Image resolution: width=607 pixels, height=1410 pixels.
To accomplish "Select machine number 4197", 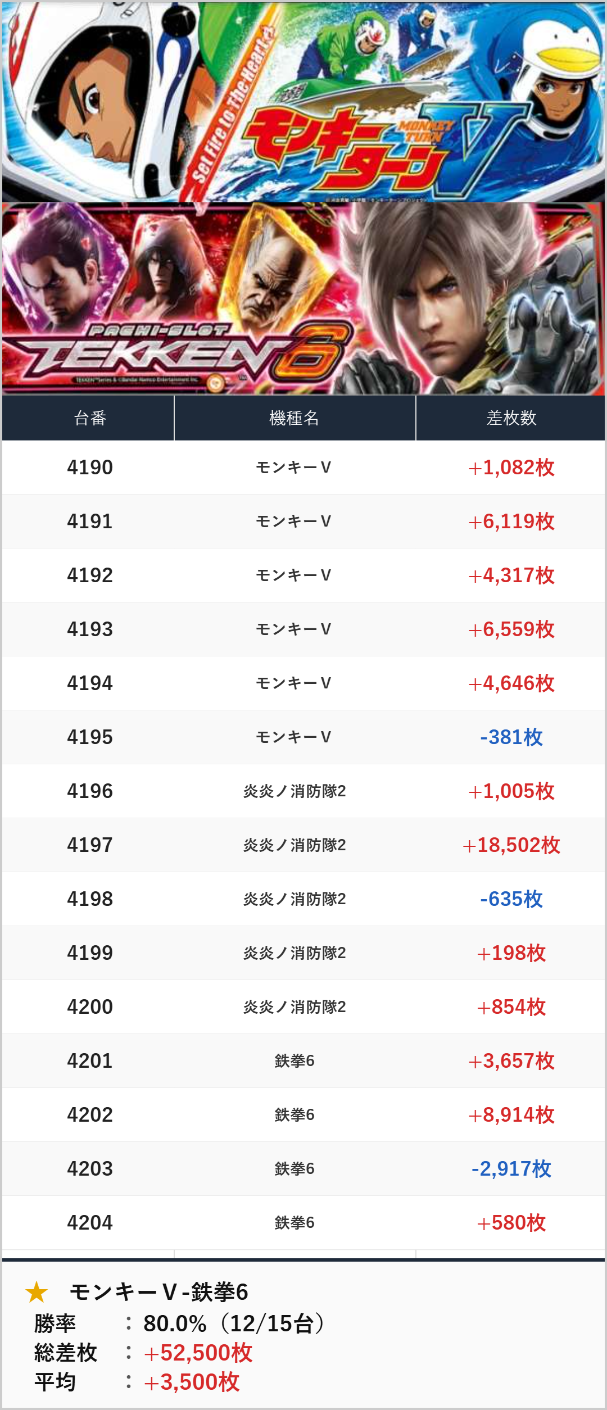I will tap(90, 845).
